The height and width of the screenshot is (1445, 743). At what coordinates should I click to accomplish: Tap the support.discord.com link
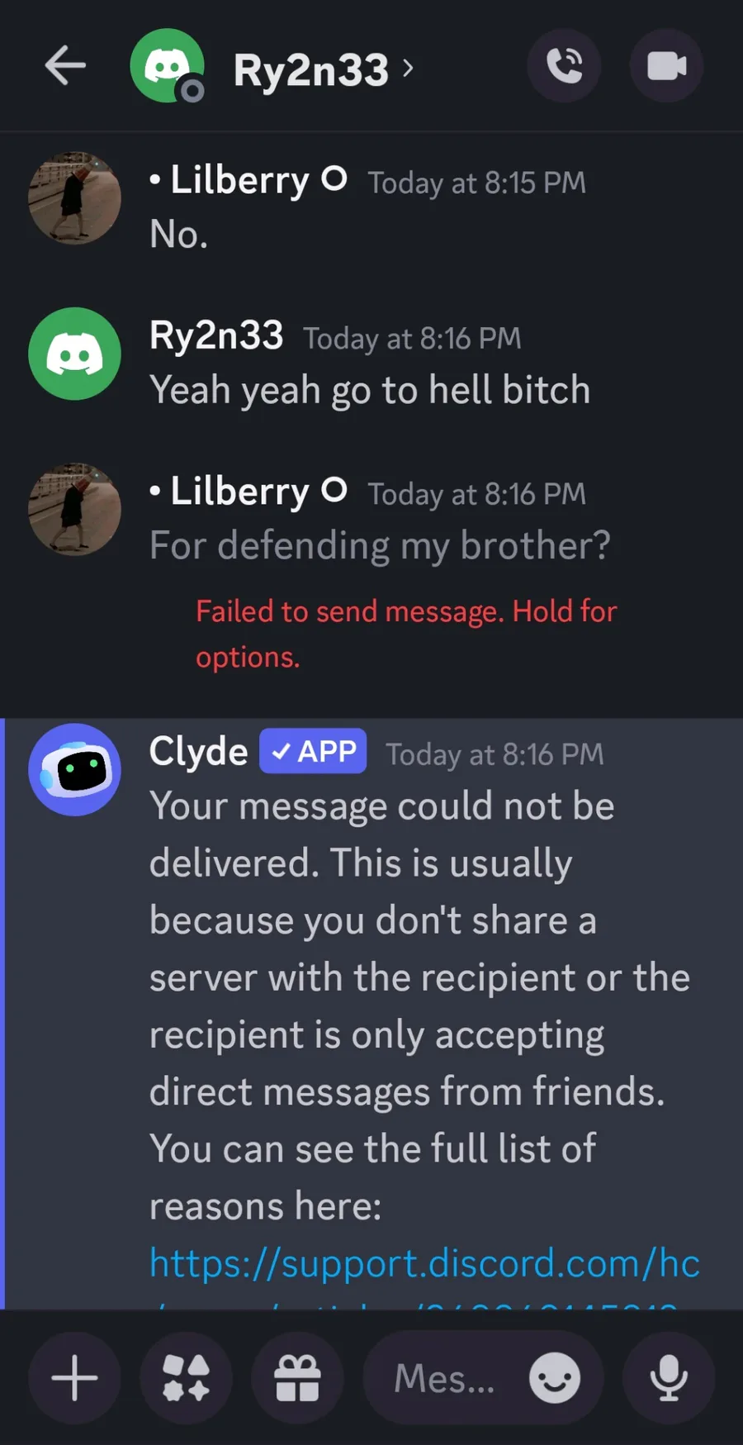coord(424,1264)
